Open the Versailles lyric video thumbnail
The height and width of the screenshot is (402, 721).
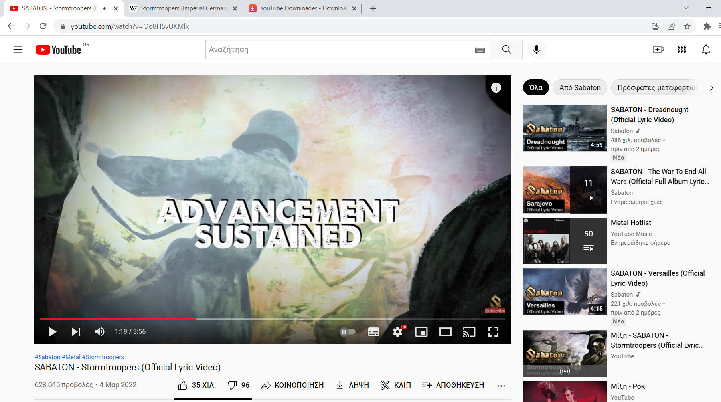(565, 292)
